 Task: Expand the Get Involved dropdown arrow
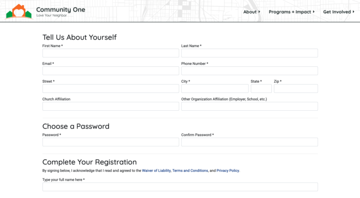353,12
